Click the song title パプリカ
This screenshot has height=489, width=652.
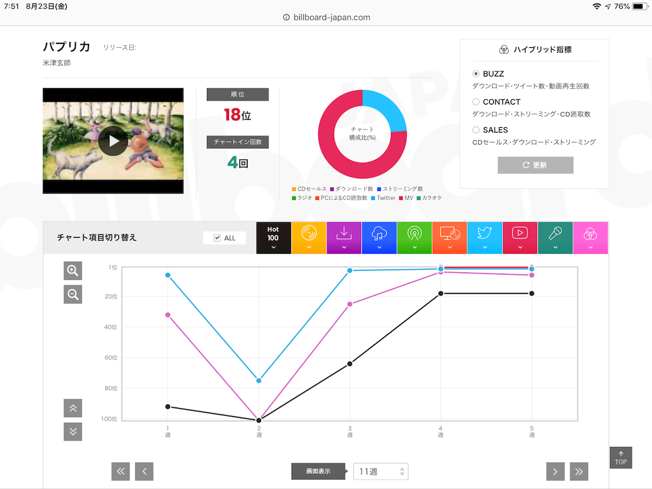[x=66, y=46]
